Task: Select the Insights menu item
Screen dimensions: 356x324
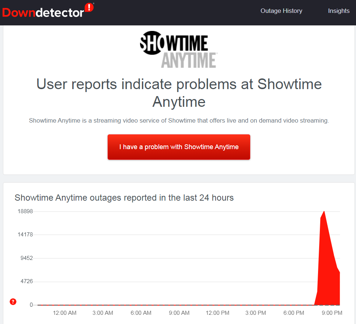Action: (x=339, y=11)
